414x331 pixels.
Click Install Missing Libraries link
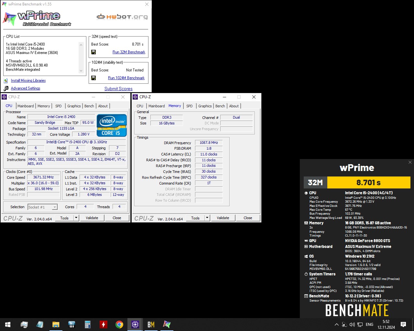(28, 80)
